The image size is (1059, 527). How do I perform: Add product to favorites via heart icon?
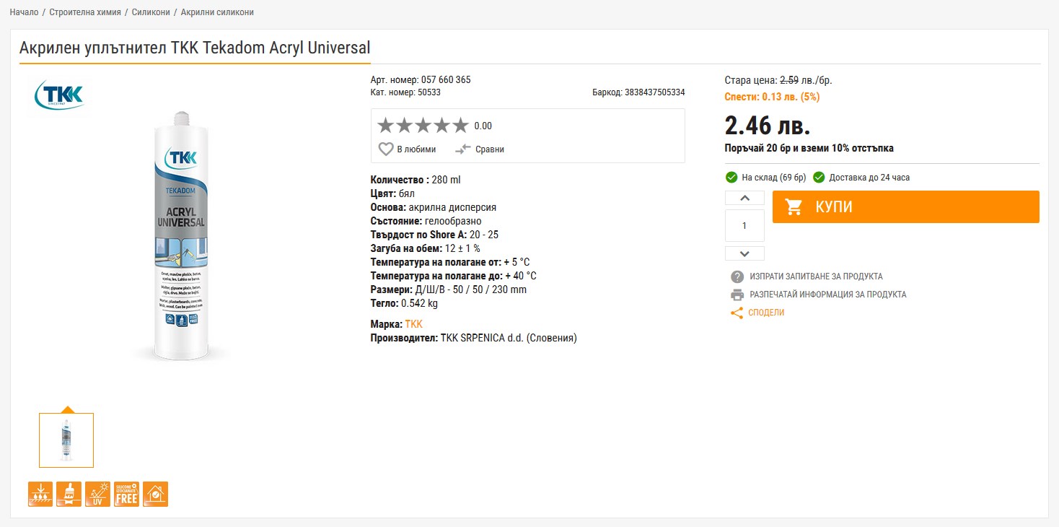[386, 149]
